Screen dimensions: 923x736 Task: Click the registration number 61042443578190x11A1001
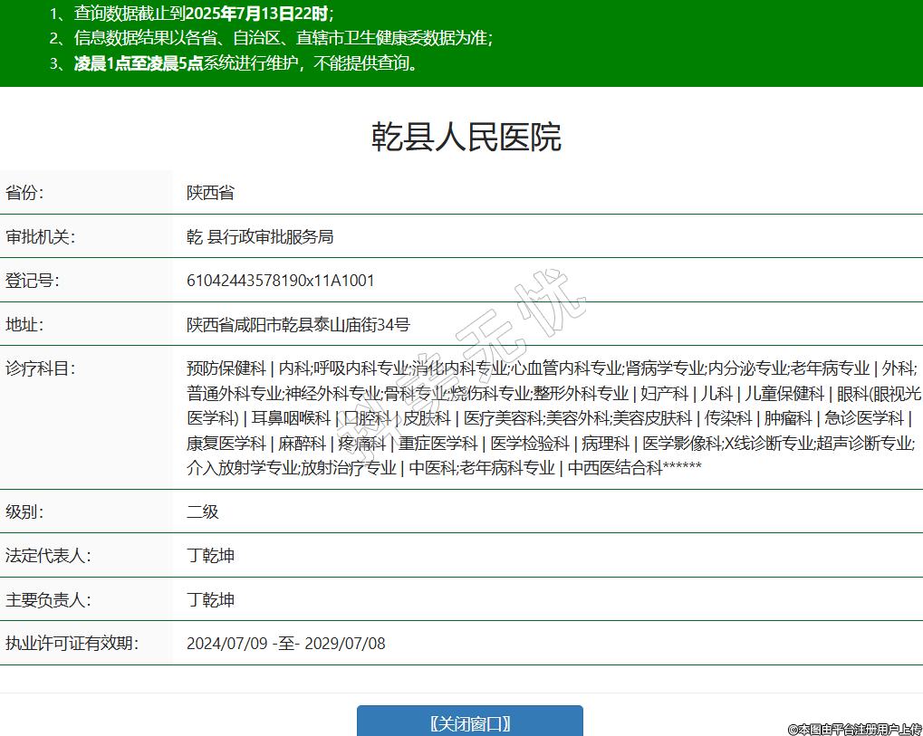[x=280, y=281]
